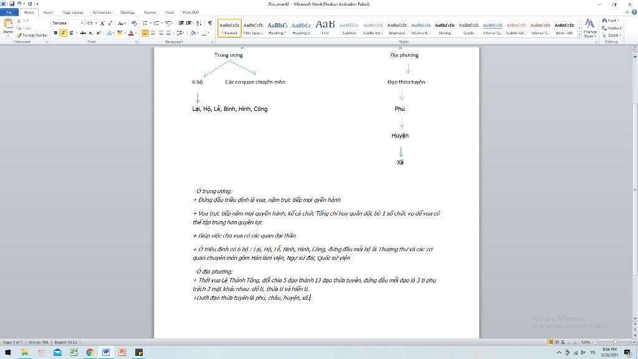This screenshot has height=359, width=638.
Task: Open the Paragraph dialog launcher
Action: [212, 42]
